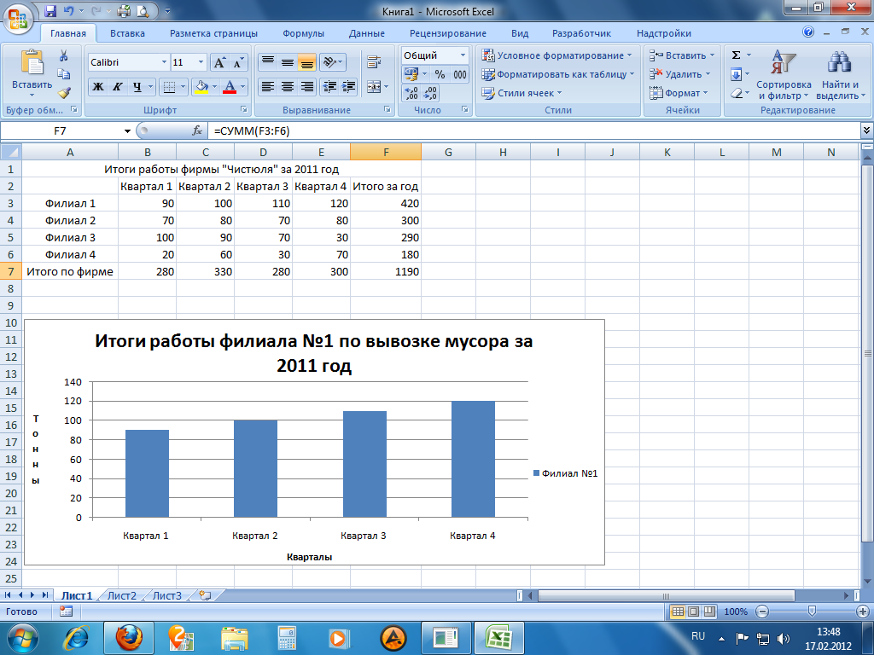Undo last action in quick access toolbar
The width and height of the screenshot is (874, 655).
click(x=68, y=10)
